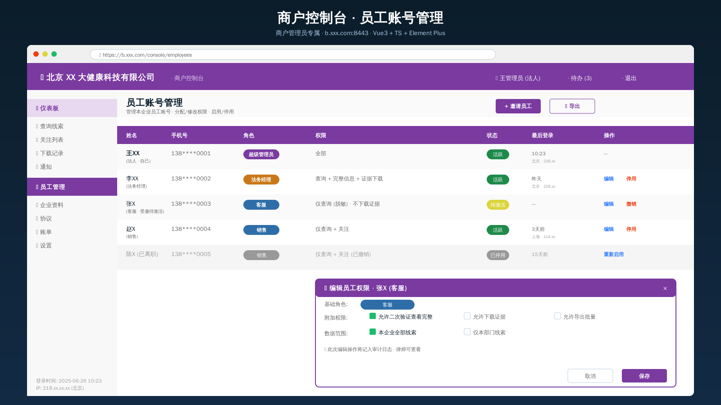The image size is (721, 405).
Task: Open the 基础角色 客服 selector
Action: tap(388, 305)
